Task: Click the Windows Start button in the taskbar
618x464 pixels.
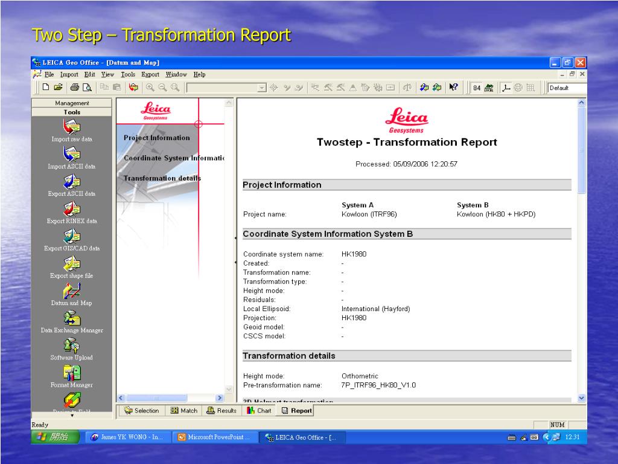Action: click(x=55, y=437)
